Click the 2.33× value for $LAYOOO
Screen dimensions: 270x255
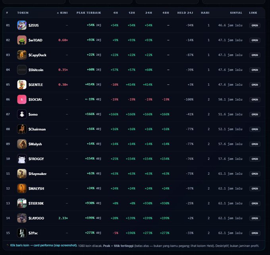point(63,218)
